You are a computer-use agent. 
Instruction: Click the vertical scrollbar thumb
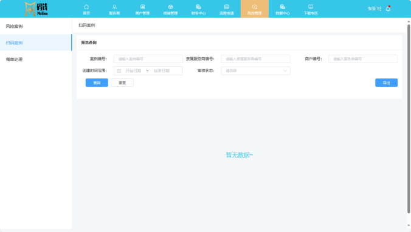tap(409, 119)
